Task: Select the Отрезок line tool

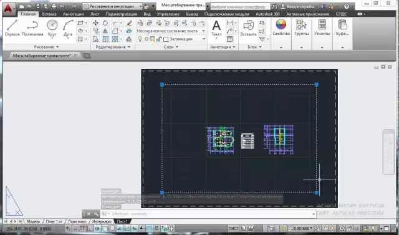Action: point(12,28)
